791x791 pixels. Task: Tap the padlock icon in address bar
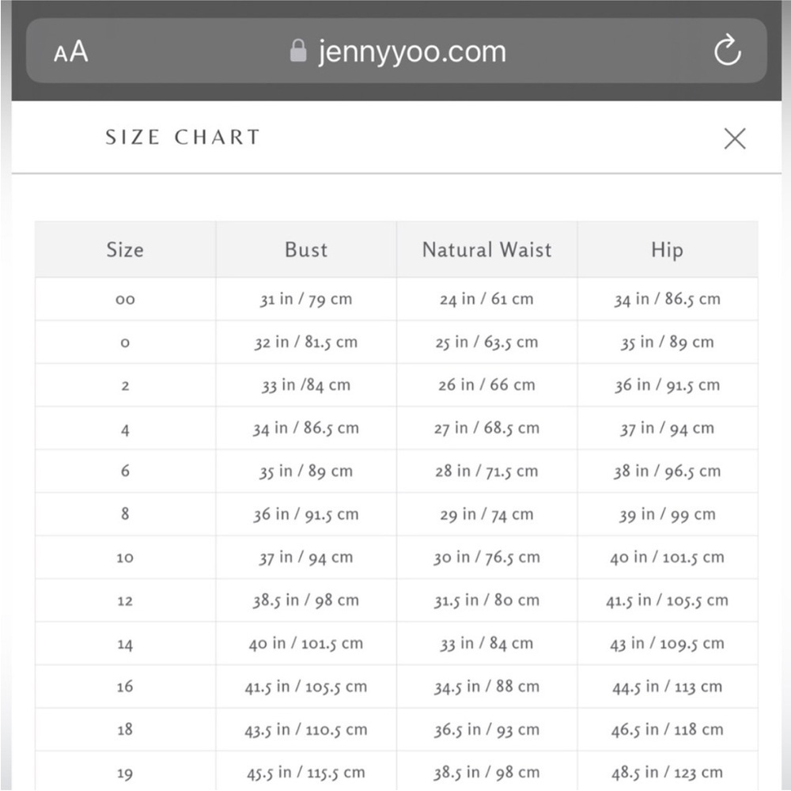(298, 51)
